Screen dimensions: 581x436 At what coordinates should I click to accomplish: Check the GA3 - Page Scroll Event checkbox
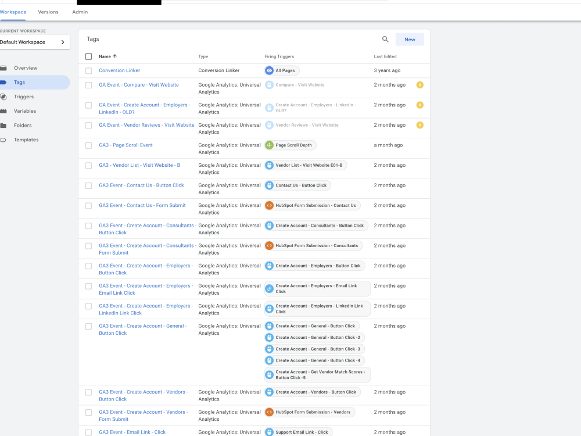click(89, 145)
